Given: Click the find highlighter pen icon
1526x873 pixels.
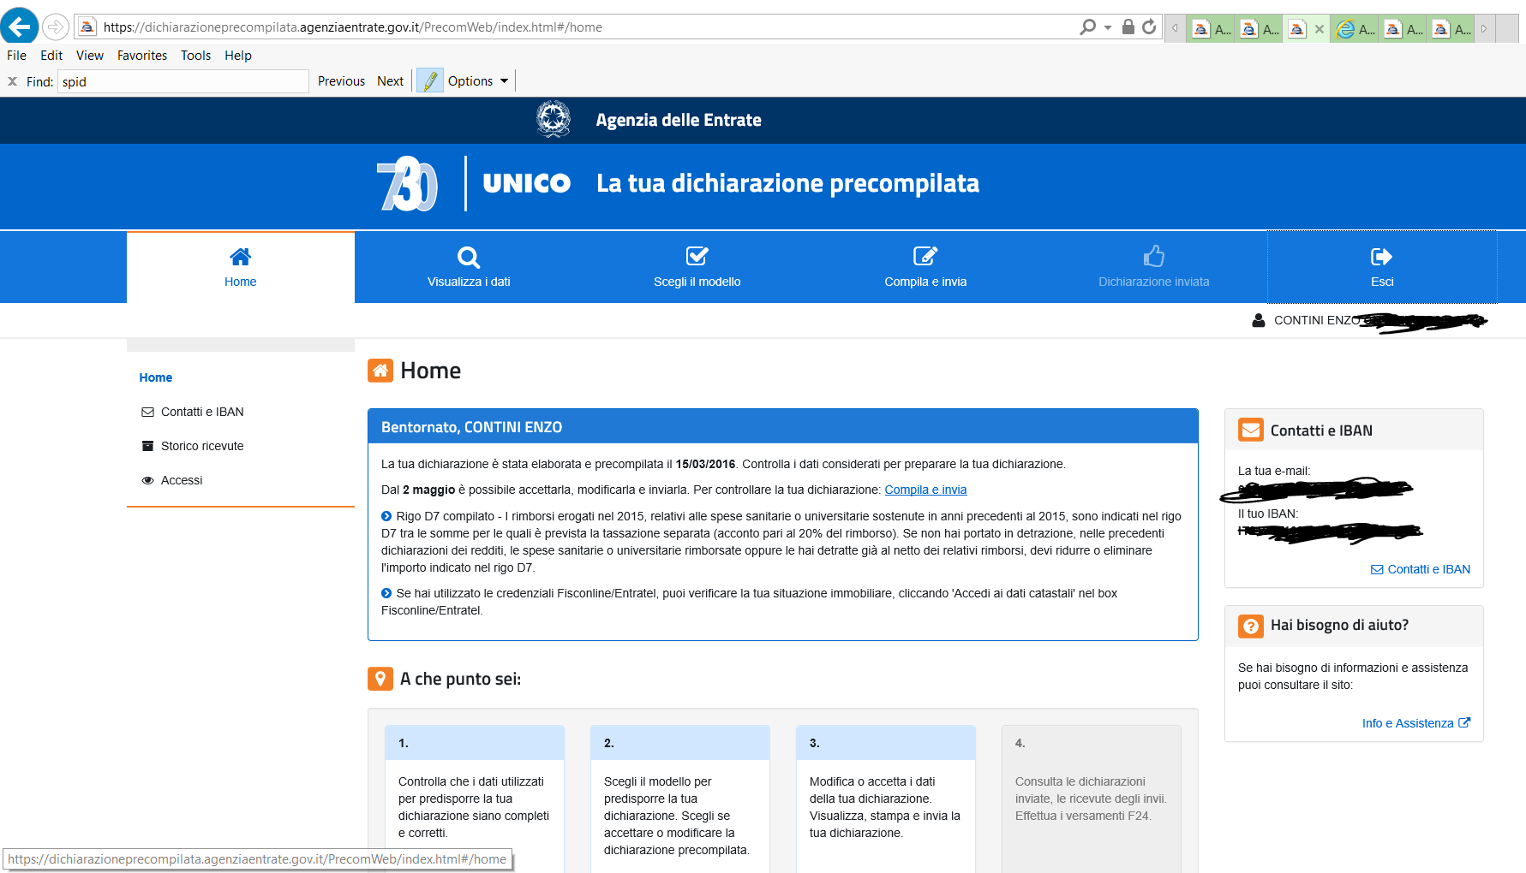Looking at the screenshot, I should 430,81.
